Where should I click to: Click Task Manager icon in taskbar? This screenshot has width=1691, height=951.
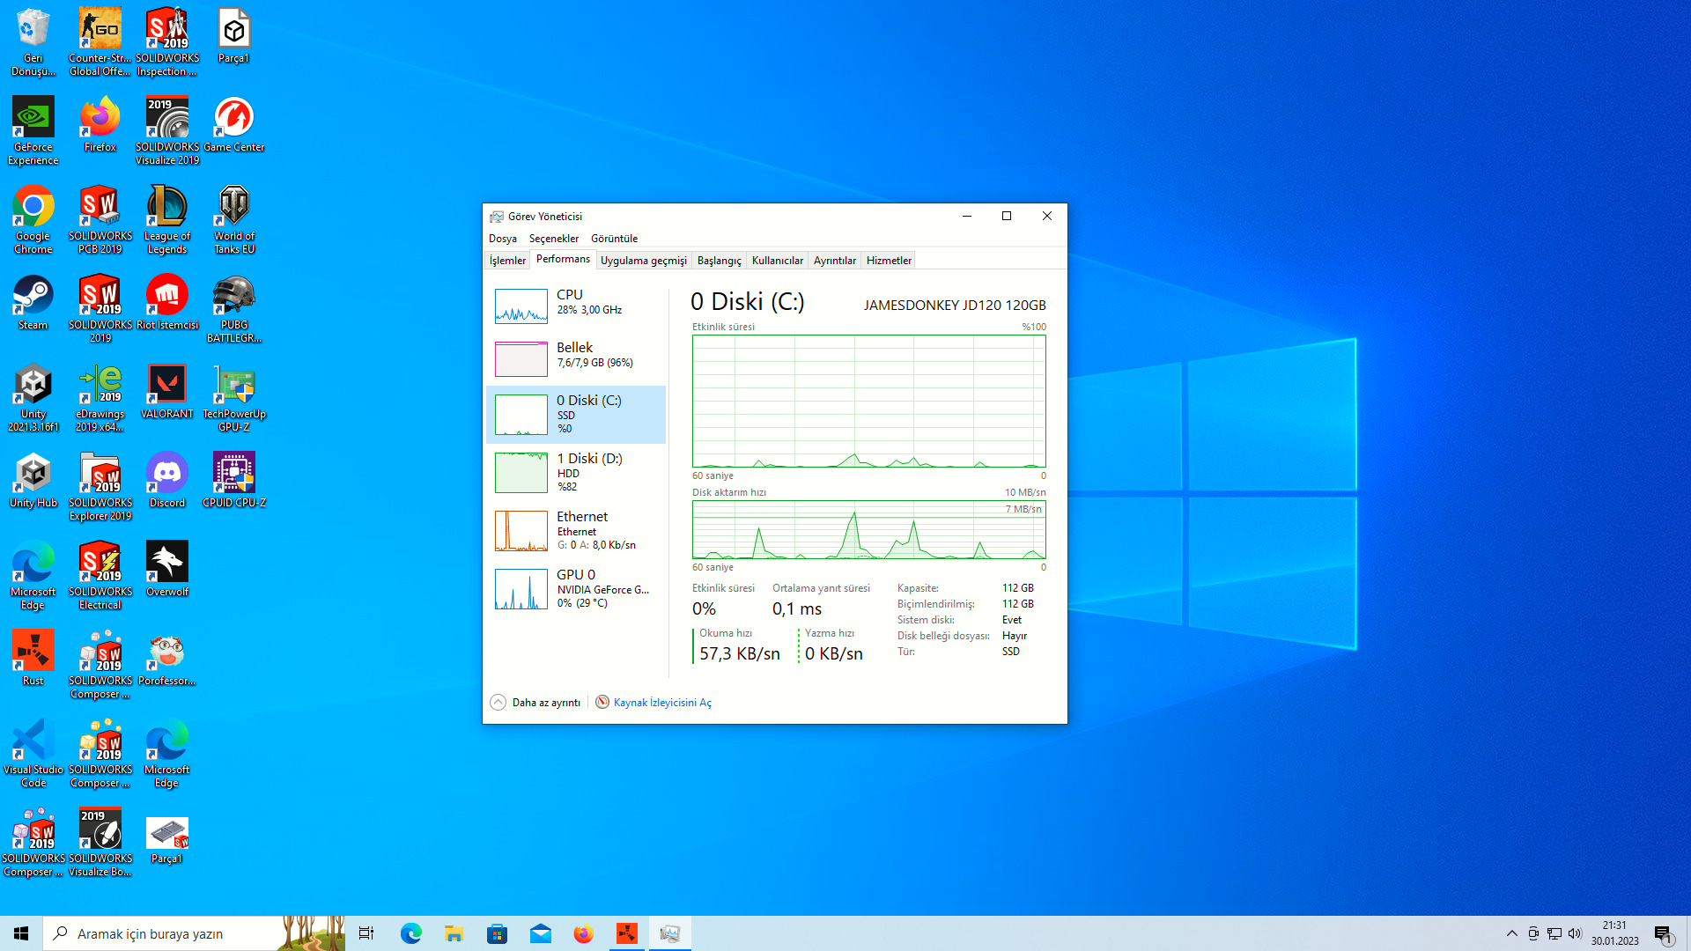669,933
